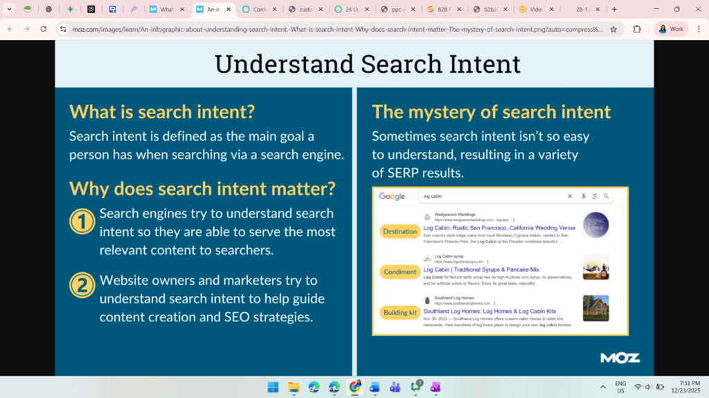Open a new tab with the plus button
Viewport: 709px width, 398px height.
[x=613, y=10]
